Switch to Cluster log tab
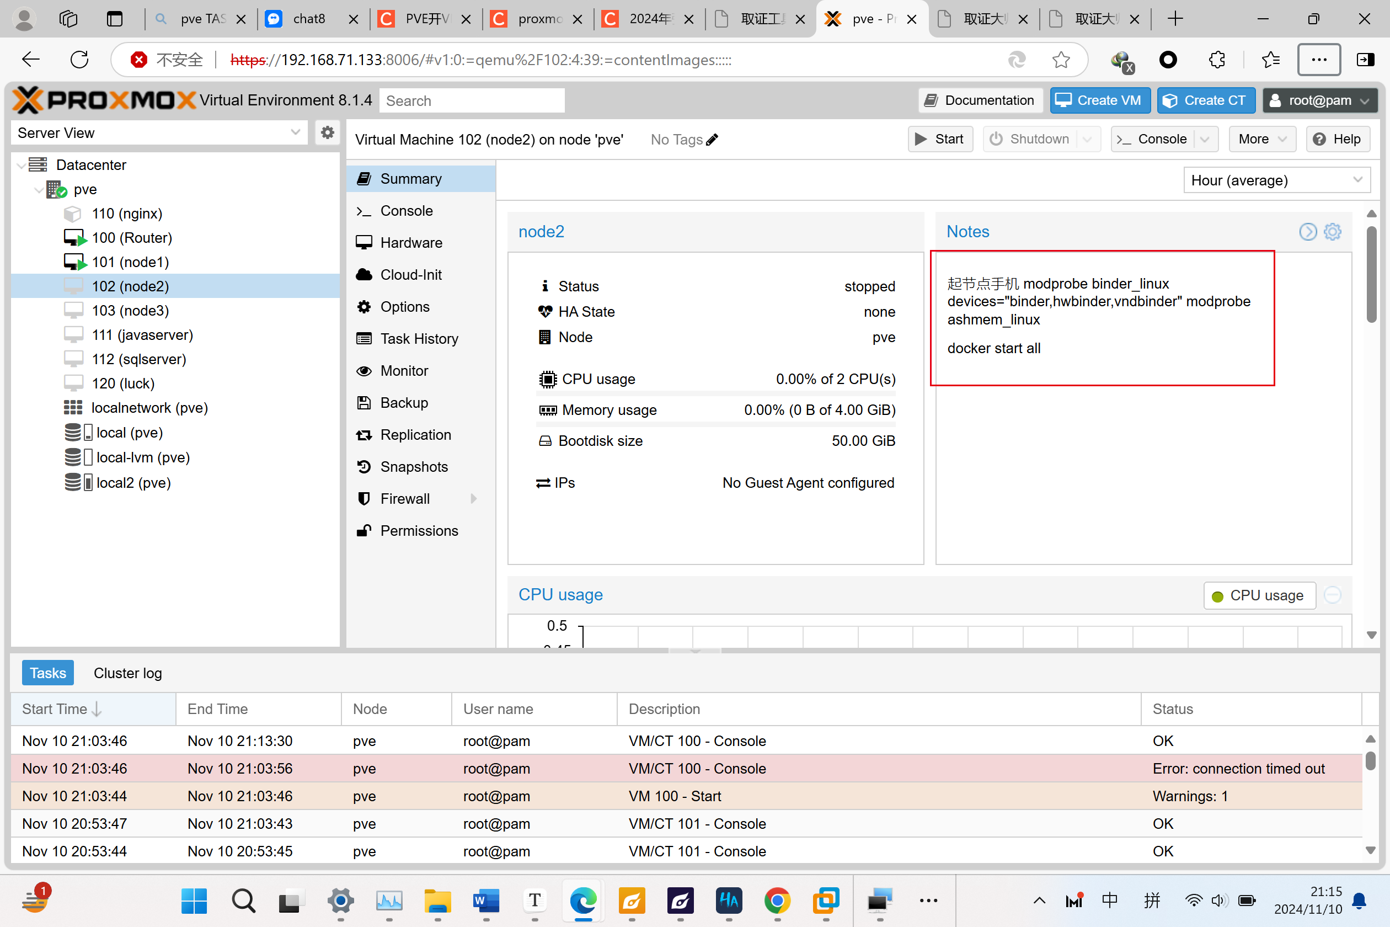The width and height of the screenshot is (1390, 927). [x=127, y=673]
